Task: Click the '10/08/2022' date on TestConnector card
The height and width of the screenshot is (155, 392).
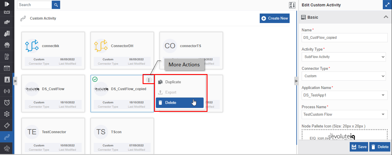Action: pos(67,145)
